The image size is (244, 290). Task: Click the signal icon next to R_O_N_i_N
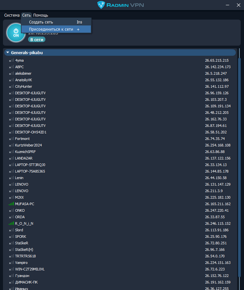pos(11,224)
